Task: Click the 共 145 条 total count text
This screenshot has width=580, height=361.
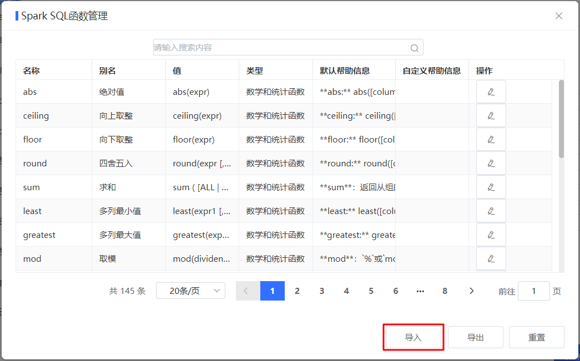Action: 127,291
